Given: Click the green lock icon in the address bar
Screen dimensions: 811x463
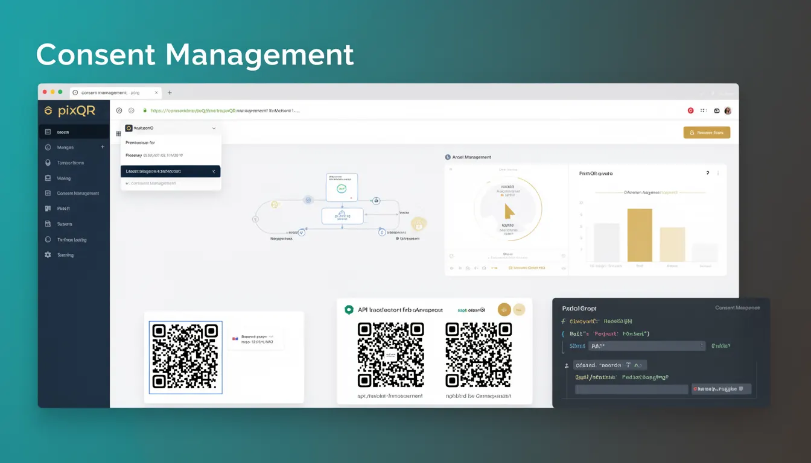Looking at the screenshot, I should pos(145,110).
